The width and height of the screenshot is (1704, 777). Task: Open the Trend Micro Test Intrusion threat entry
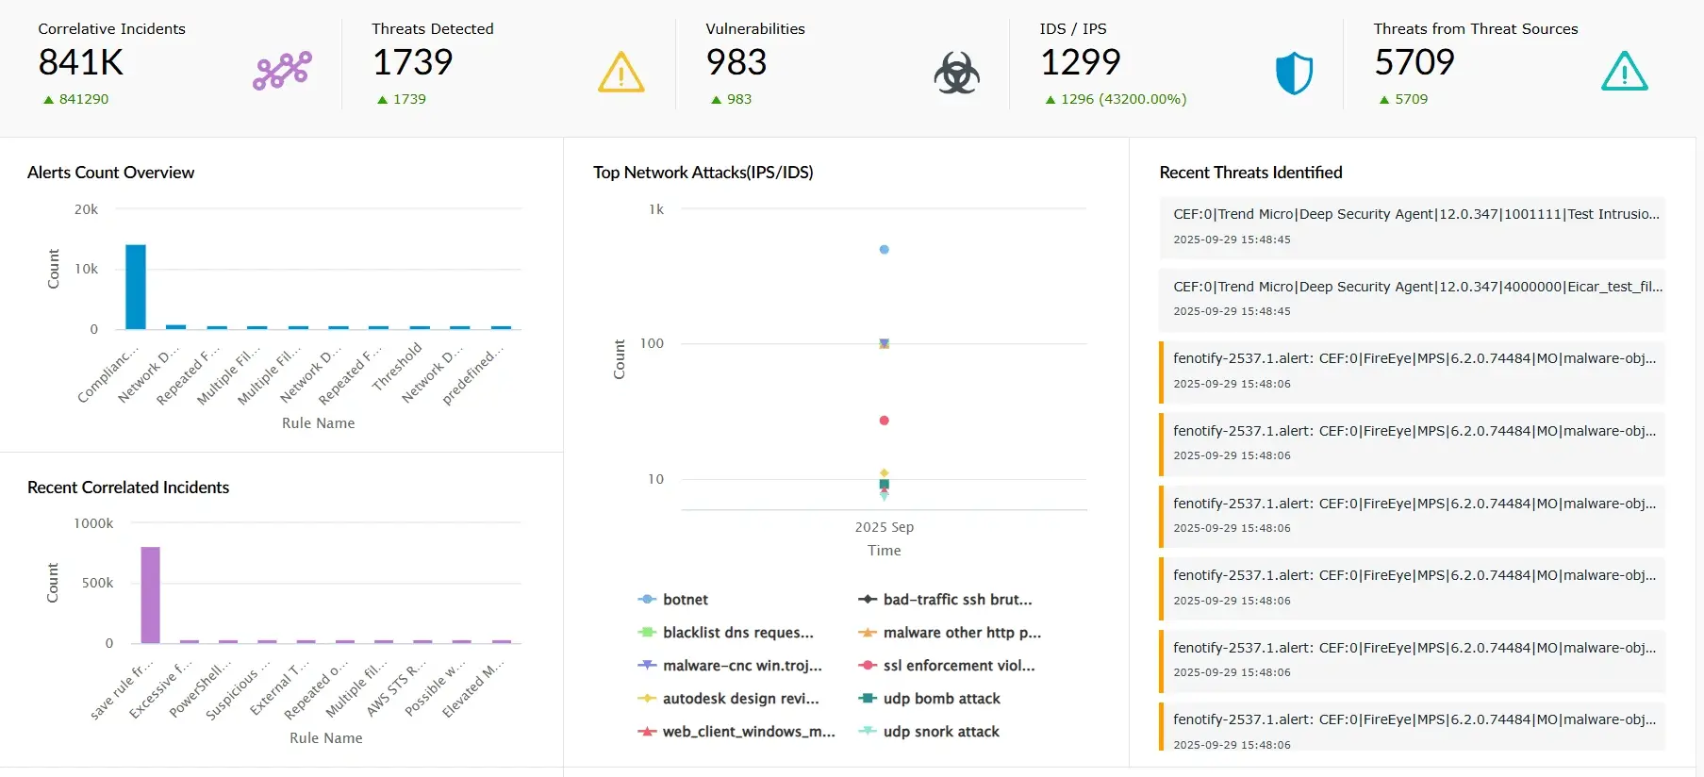point(1412,227)
